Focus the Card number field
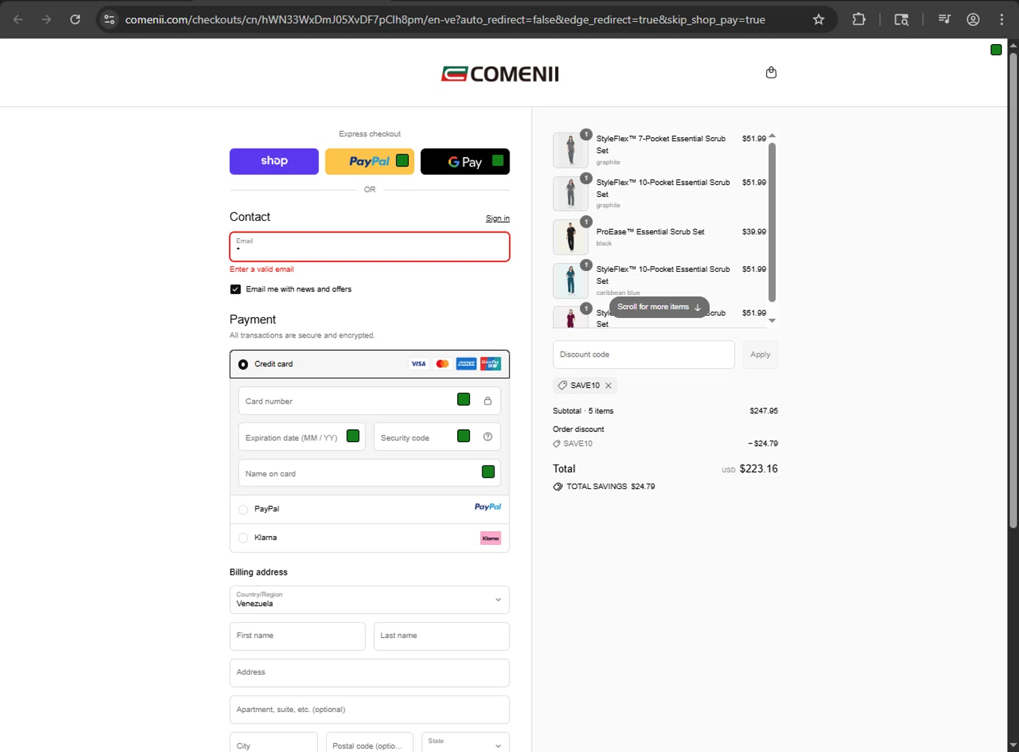1019x752 pixels. [x=370, y=401]
